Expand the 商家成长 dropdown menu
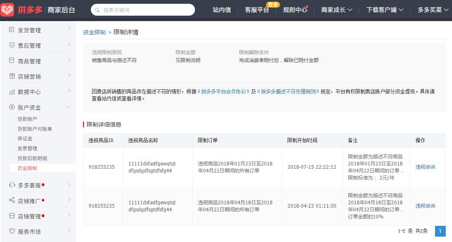 (x=336, y=10)
